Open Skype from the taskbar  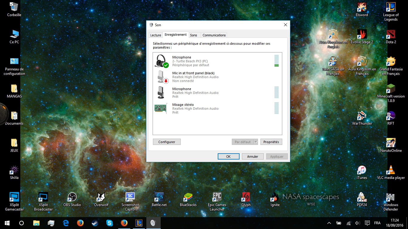pos(109,223)
